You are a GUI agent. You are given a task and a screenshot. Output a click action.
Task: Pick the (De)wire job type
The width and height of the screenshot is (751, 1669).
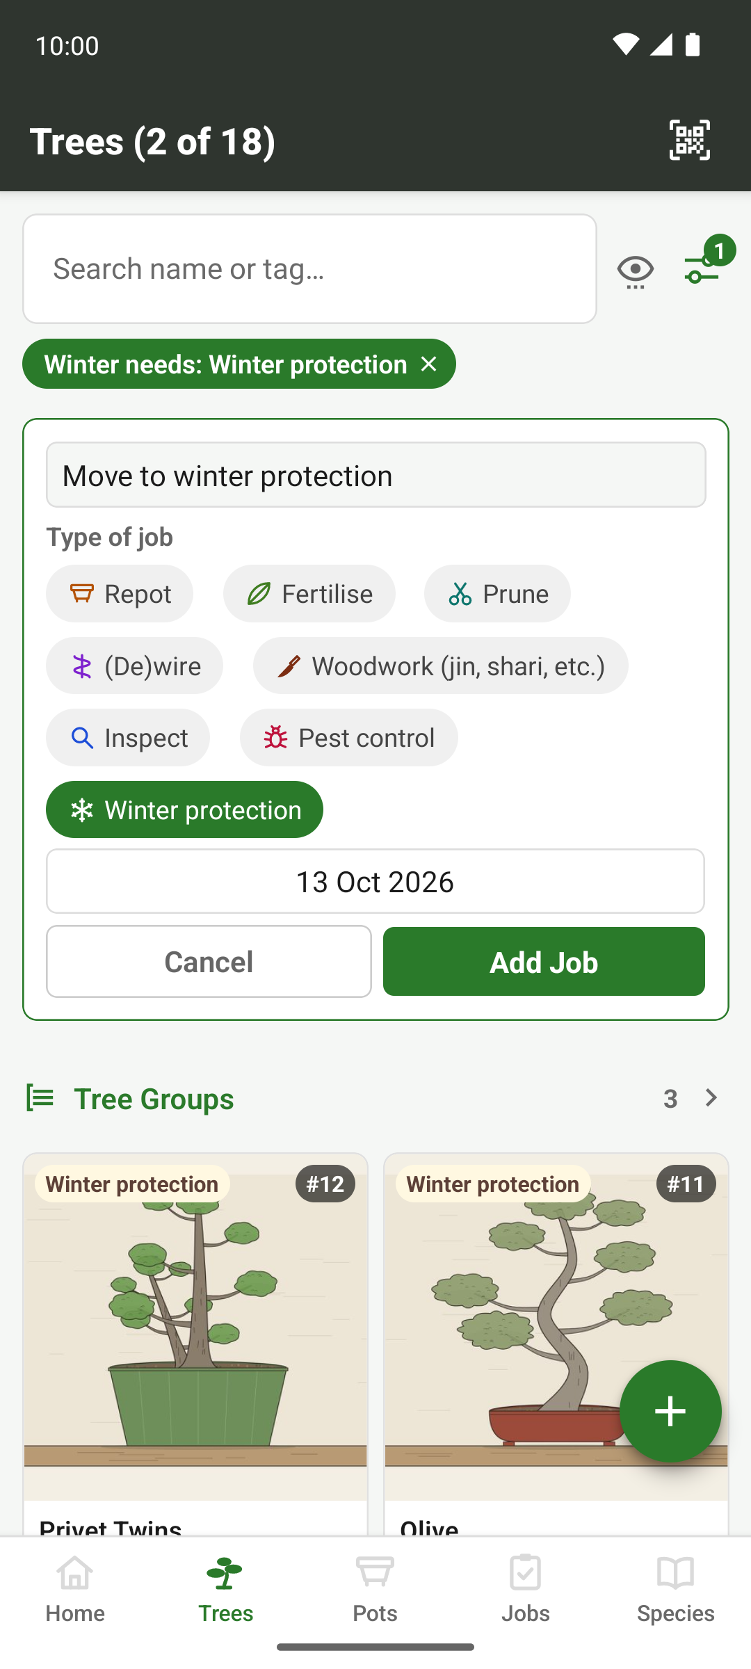[134, 666]
